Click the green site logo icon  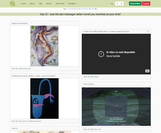pos(12,4)
